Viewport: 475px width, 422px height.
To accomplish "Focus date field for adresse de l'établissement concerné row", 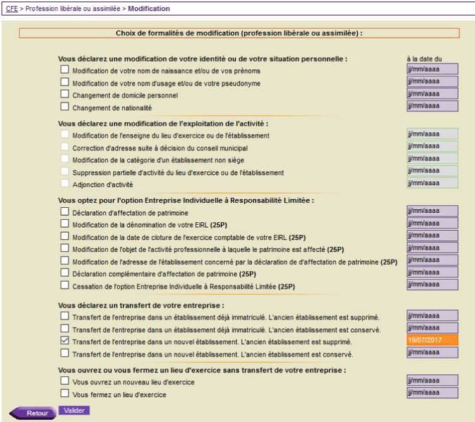I will 432,260.
